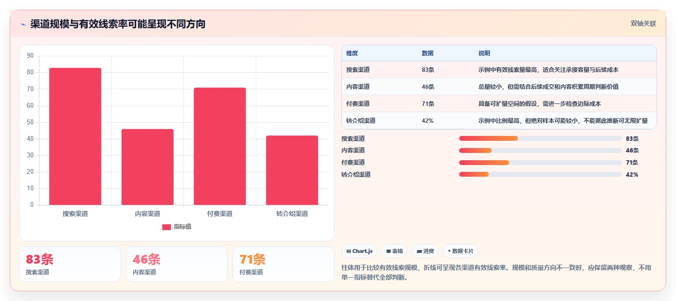Click the description starting 示例中比例最高
676x301 pixels.
563,121
